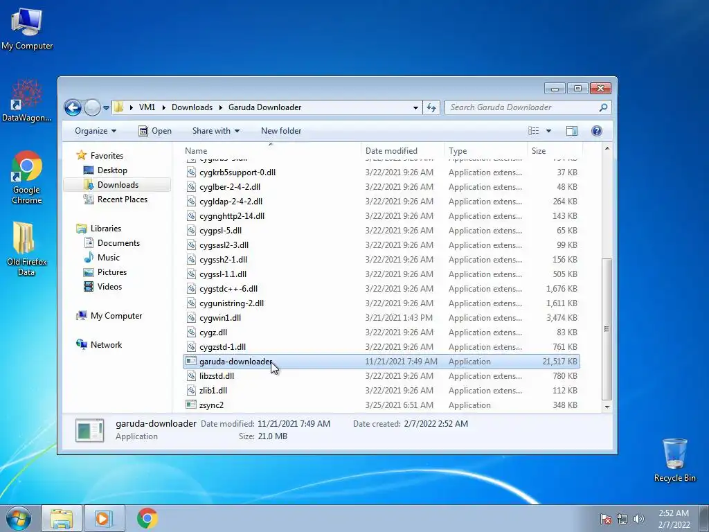Open the Organize menu
This screenshot has width=709, height=532.
coord(96,131)
